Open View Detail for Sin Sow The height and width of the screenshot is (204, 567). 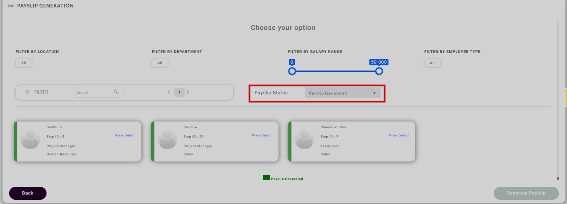pos(262,135)
